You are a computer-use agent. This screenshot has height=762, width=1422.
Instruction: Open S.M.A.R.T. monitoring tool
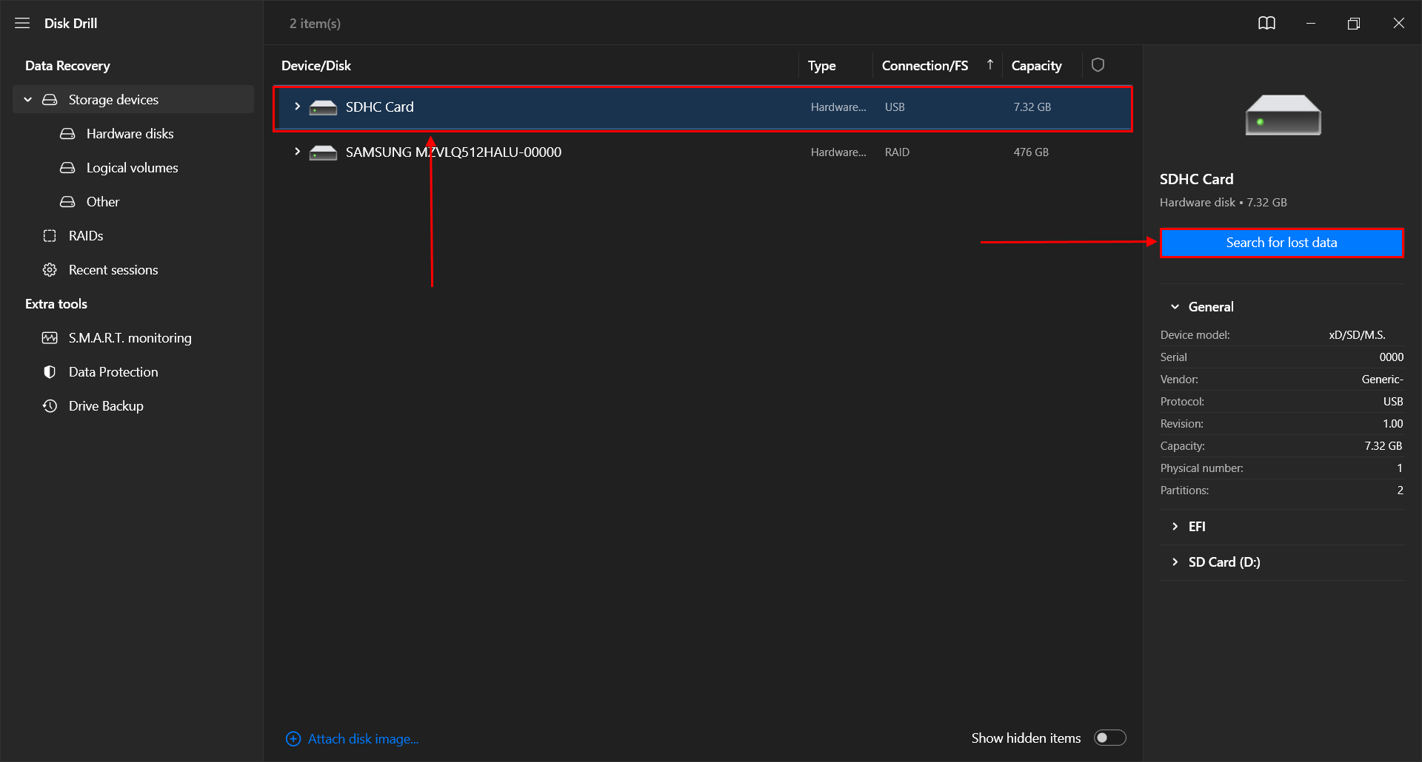[x=130, y=337]
